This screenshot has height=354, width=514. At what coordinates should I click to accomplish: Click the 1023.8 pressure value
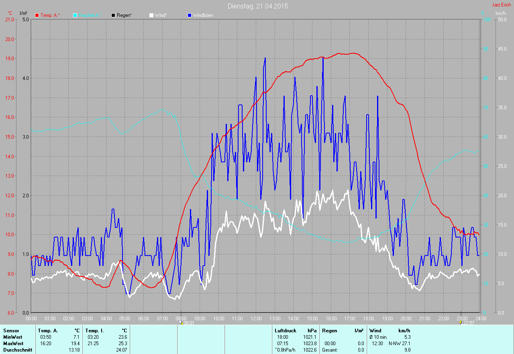309,344
